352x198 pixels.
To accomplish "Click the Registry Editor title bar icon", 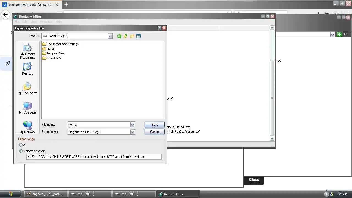I will click(x=16, y=16).
